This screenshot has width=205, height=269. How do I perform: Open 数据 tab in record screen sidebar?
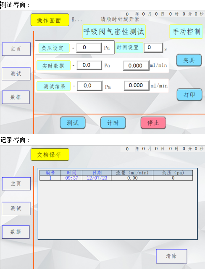(16, 232)
